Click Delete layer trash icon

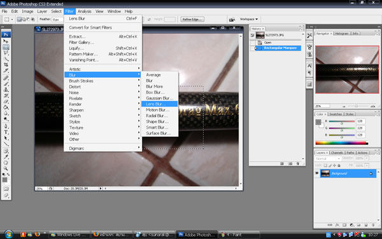pyautogui.click(x=373, y=225)
